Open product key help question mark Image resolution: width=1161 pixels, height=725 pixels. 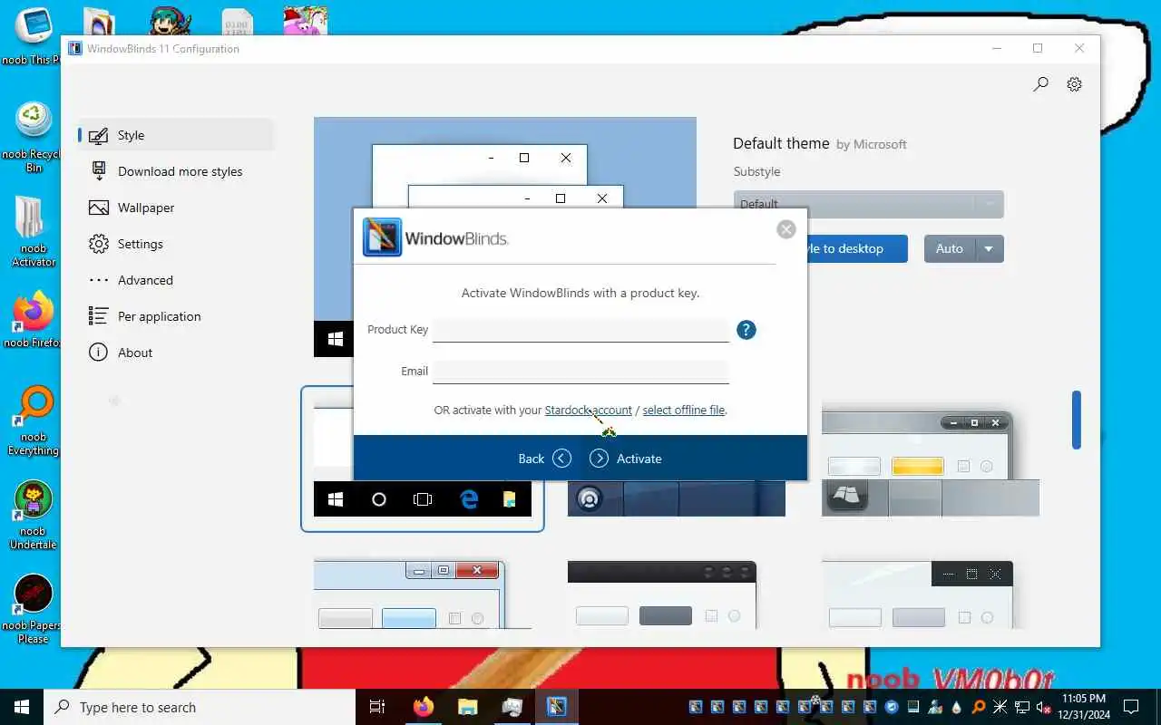coord(746,330)
